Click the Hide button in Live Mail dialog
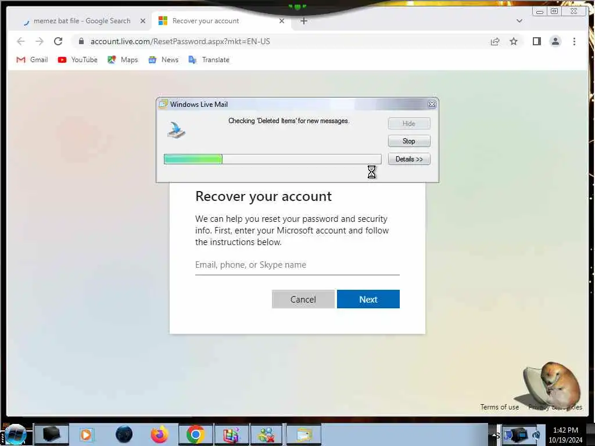 pos(409,124)
